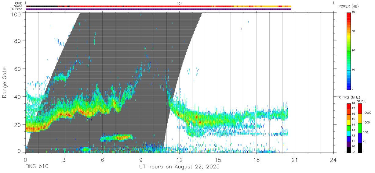Click the 3 tick on UT hours axis

pyautogui.click(x=64, y=160)
